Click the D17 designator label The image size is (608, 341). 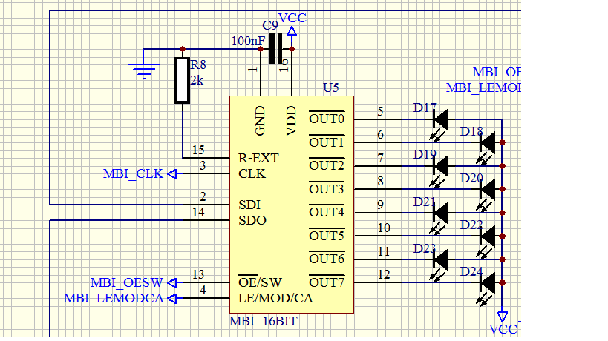(x=425, y=107)
